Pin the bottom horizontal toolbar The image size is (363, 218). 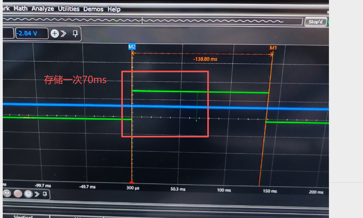point(45,194)
